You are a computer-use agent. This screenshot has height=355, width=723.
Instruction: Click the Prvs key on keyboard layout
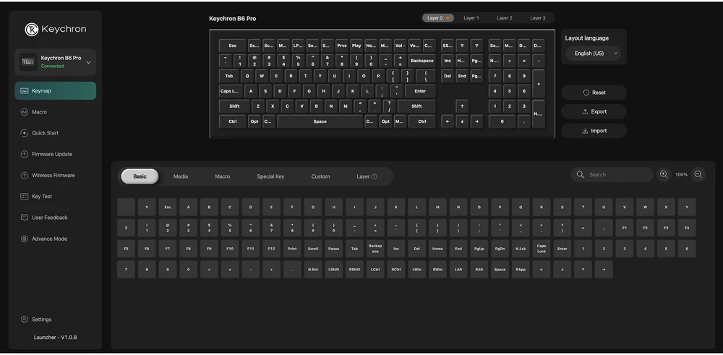click(342, 46)
